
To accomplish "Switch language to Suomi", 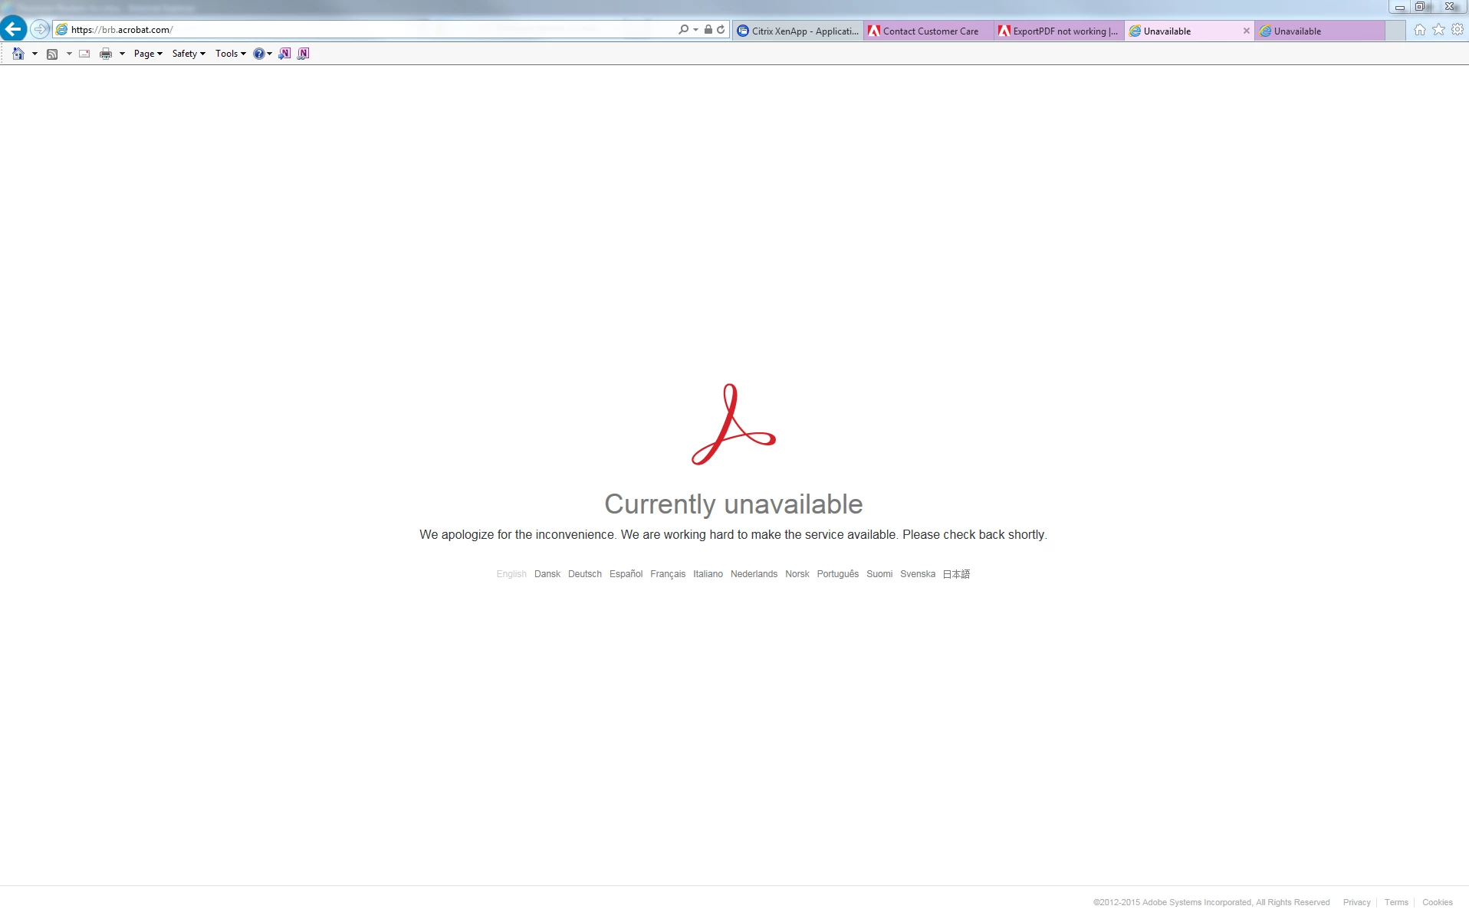I will pyautogui.click(x=879, y=574).
